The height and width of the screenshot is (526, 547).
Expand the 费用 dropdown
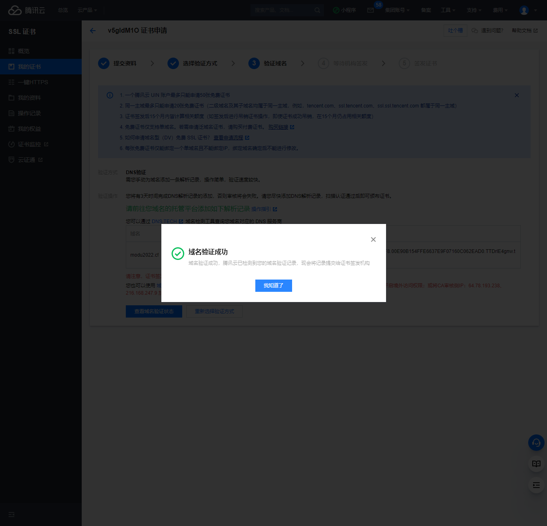(x=500, y=10)
